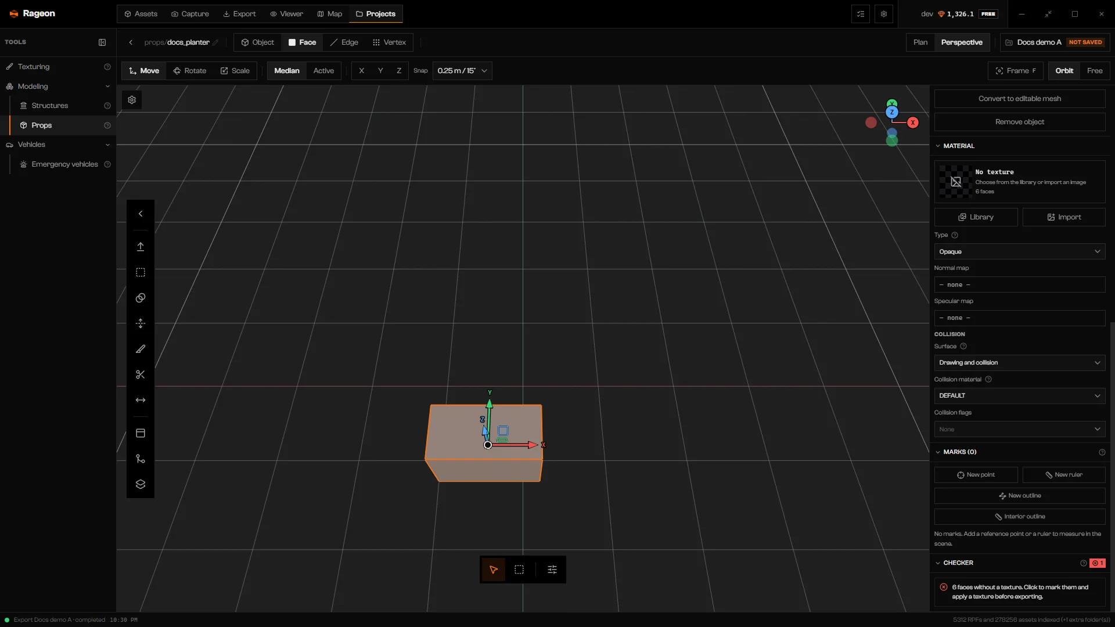Viewport: 1115px width, 627px height.
Task: Select Emergency vehicles in Tools tree
Action: [x=64, y=165]
